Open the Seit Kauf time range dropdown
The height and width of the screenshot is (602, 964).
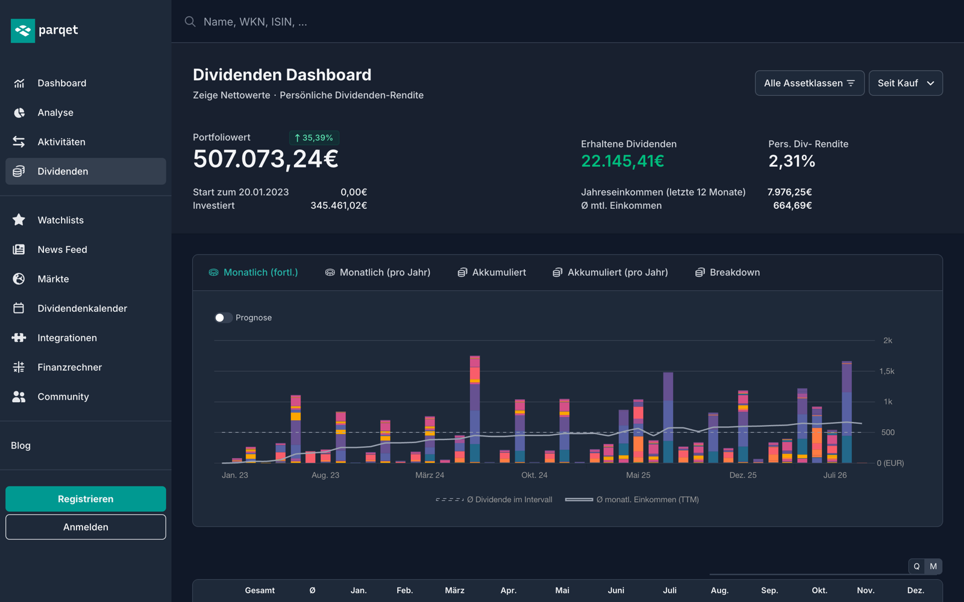pyautogui.click(x=906, y=83)
